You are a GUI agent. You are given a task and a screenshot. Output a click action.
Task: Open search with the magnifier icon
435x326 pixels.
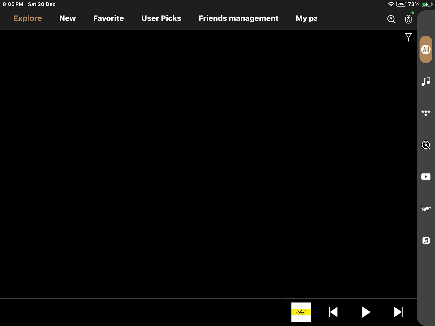tap(391, 19)
